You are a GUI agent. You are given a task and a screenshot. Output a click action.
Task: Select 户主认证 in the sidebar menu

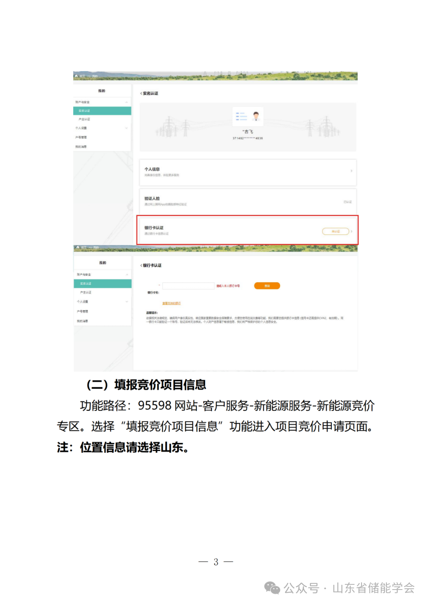coord(84,119)
